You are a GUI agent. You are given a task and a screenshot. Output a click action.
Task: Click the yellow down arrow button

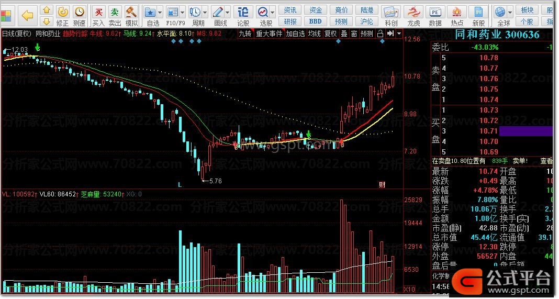tap(47, 21)
